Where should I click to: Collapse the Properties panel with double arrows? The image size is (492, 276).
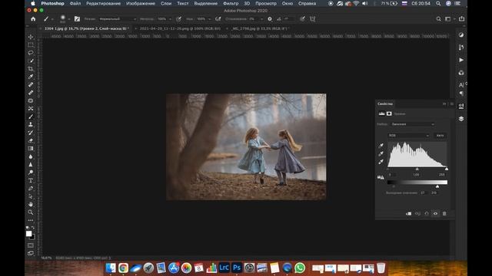pos(444,103)
